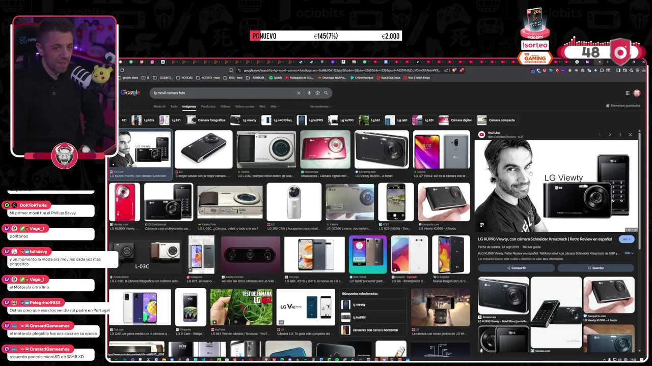Open the Herramientas tools dropdown
The width and height of the screenshot is (652, 366).
(x=320, y=106)
